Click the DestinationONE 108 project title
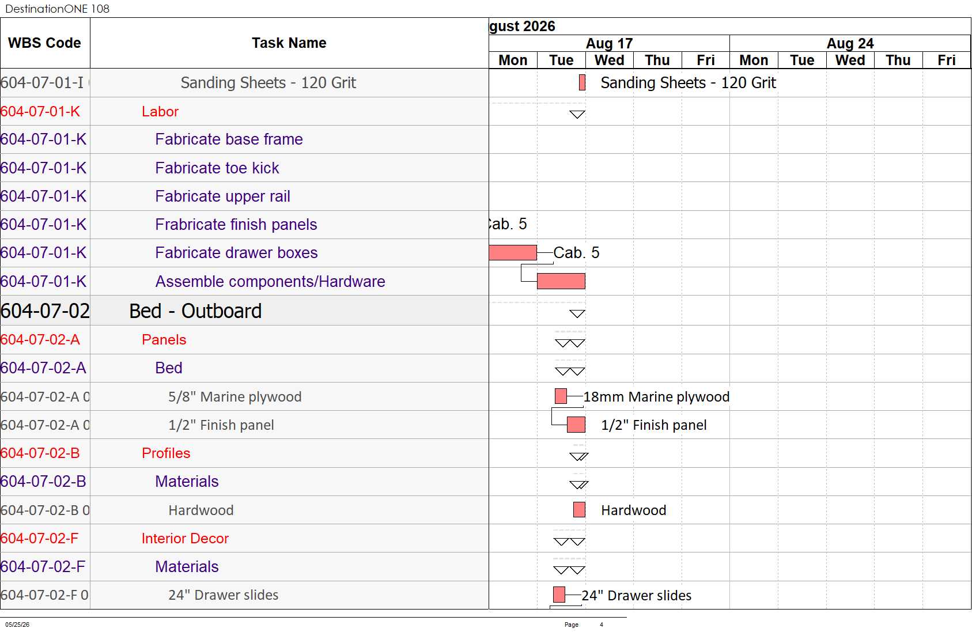Screen dimensions: 972x632 point(57,9)
